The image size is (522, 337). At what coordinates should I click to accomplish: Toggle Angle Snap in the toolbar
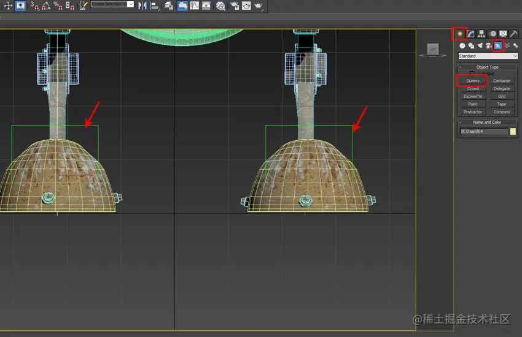46,6
